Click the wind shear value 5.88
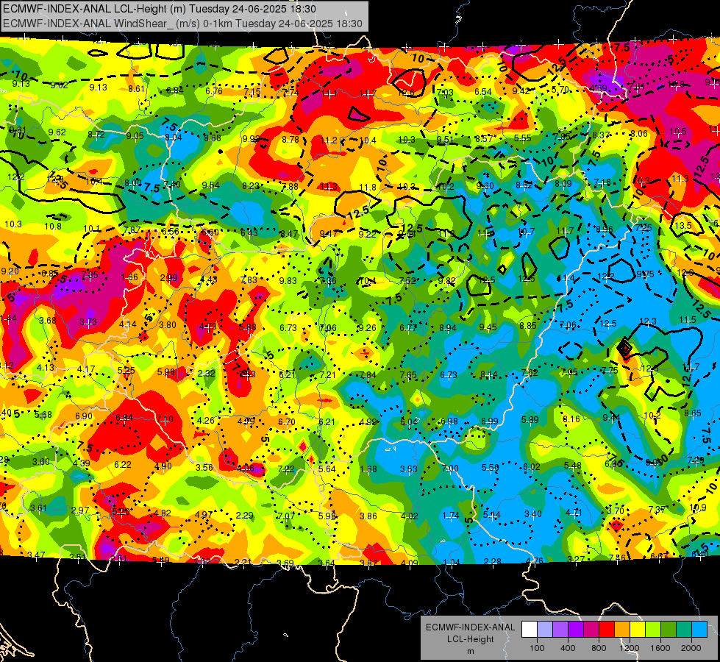 pyautogui.click(x=248, y=327)
